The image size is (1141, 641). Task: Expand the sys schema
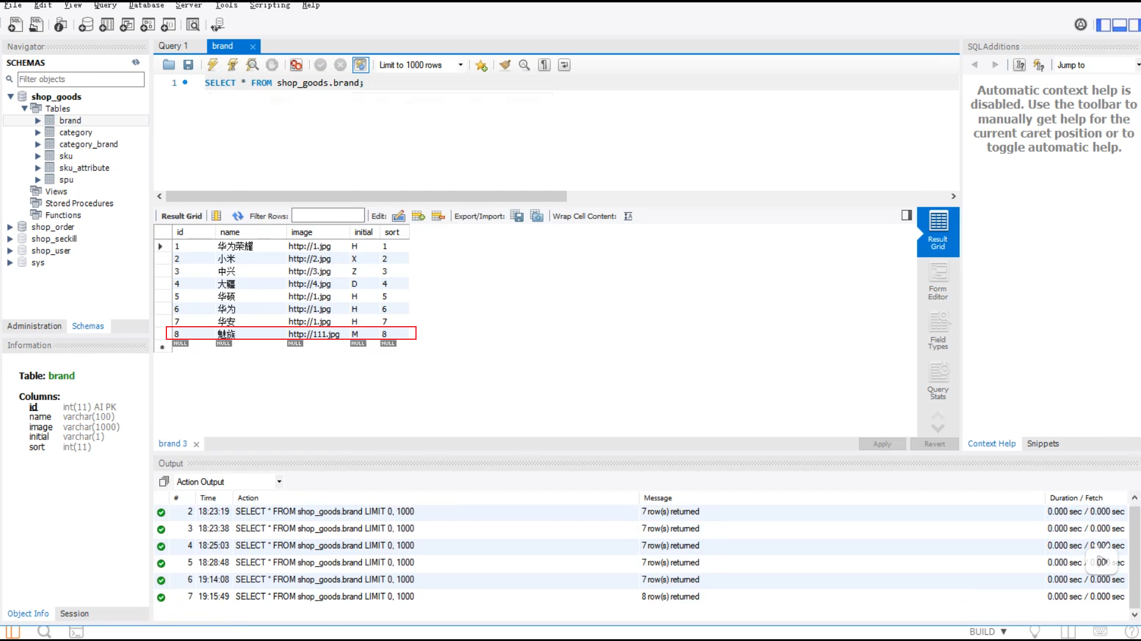pyautogui.click(x=10, y=263)
